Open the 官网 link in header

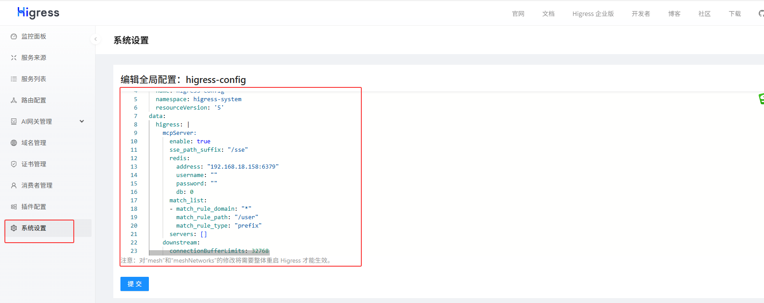518,14
